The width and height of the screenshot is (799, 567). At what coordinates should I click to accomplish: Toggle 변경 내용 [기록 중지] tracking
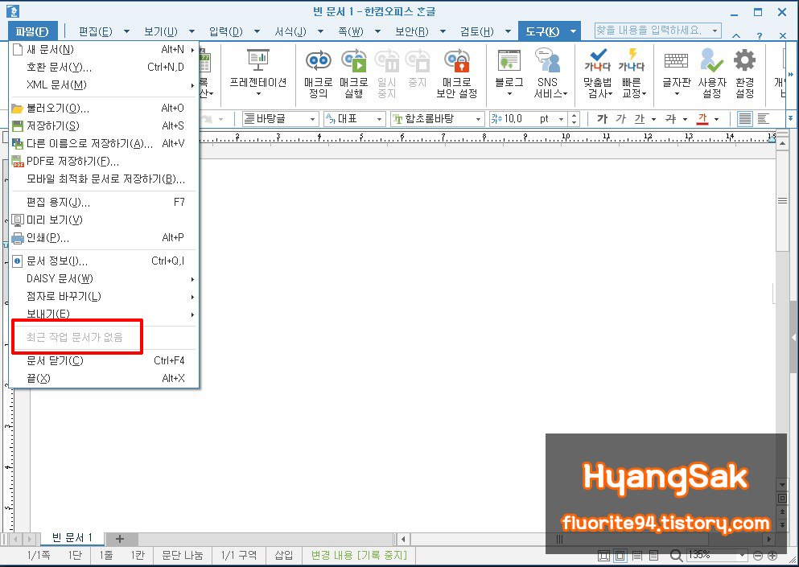tap(359, 555)
